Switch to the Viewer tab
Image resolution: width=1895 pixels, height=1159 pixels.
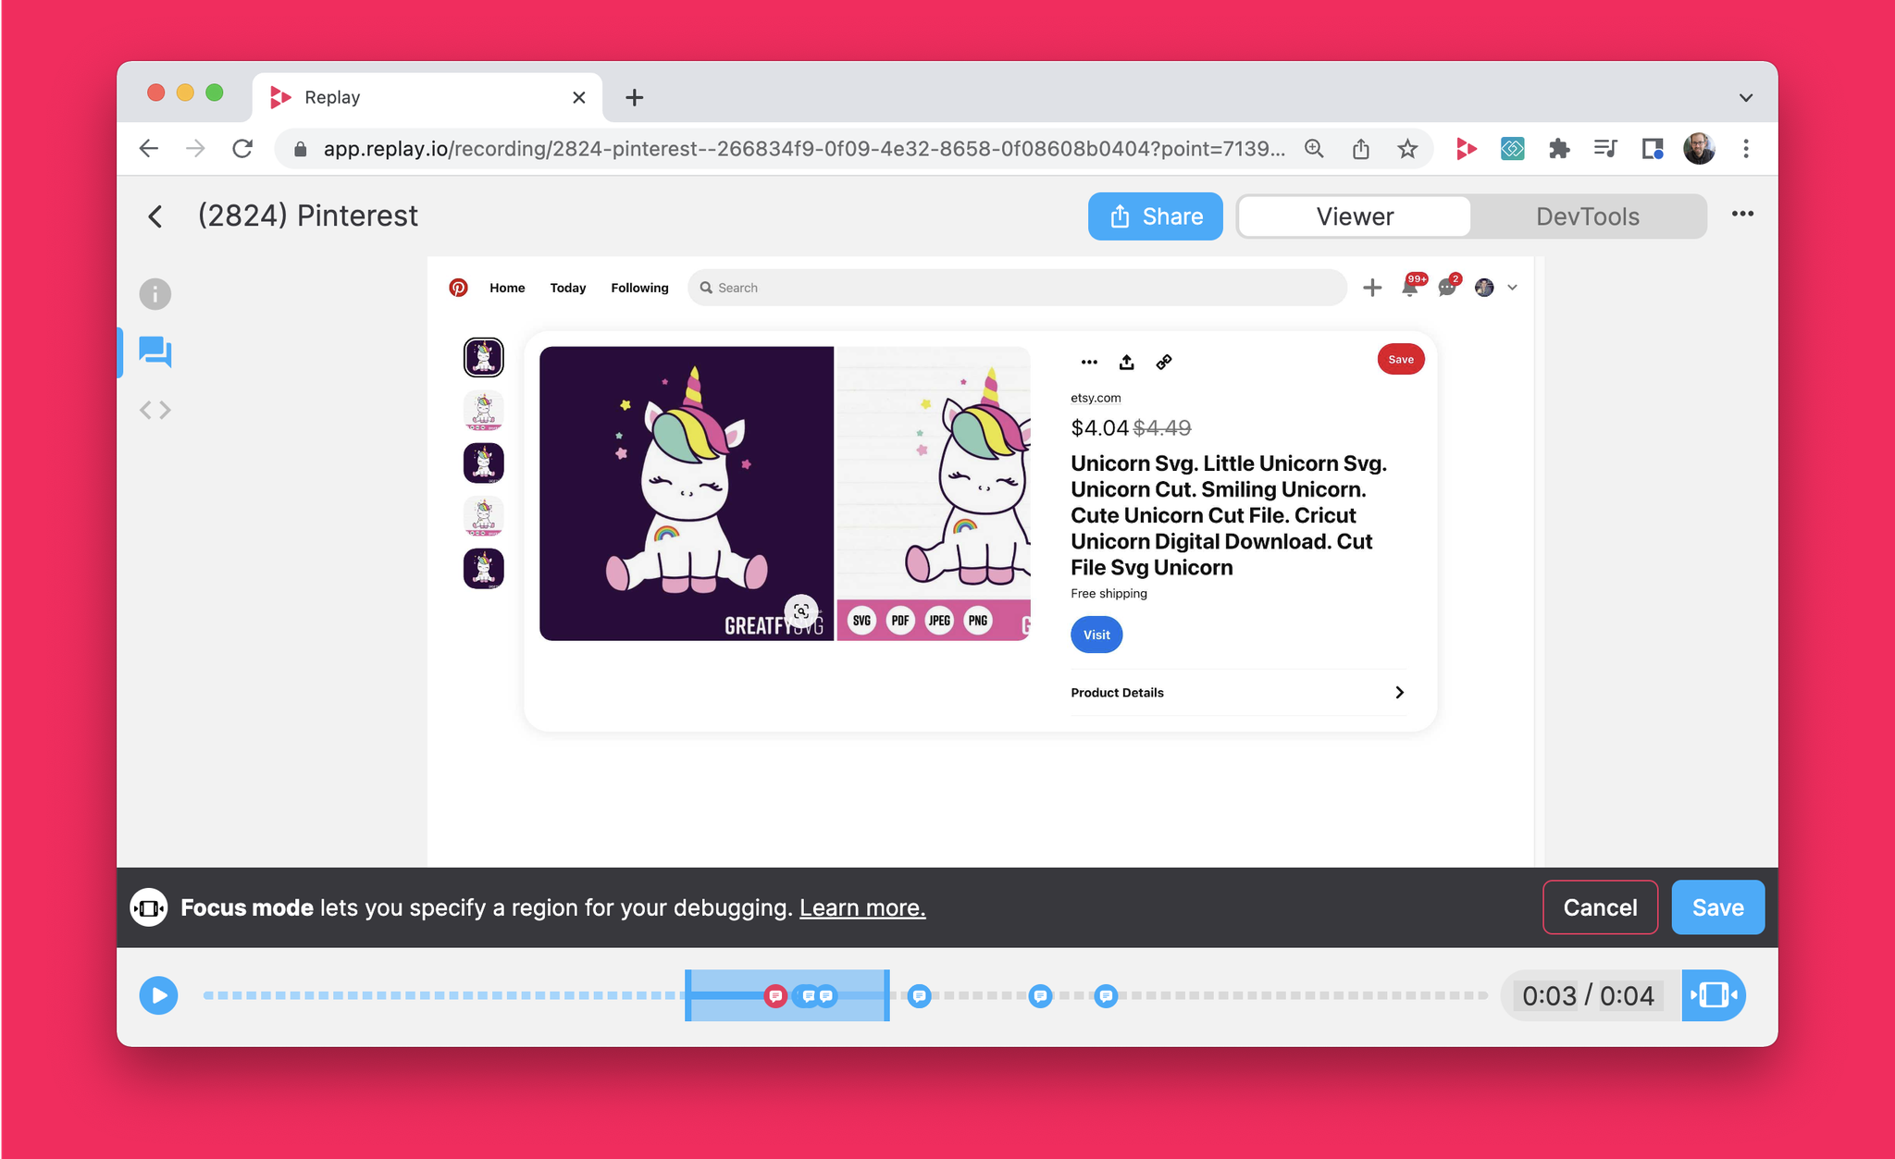(x=1355, y=216)
